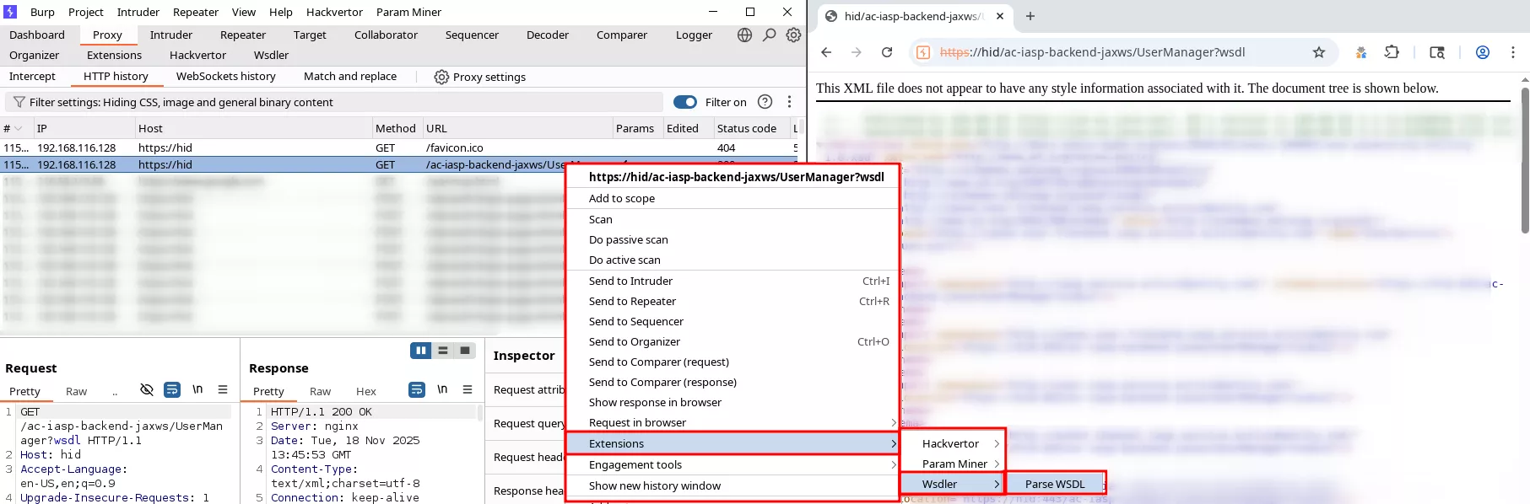This screenshot has width=1530, height=504.
Task: Select combined tab layout icon
Action: tap(465, 351)
